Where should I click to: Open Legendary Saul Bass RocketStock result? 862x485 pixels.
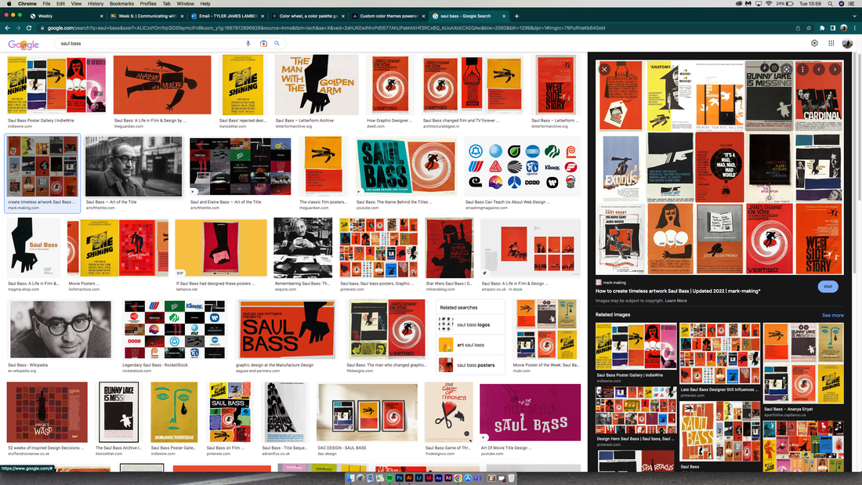pyautogui.click(x=174, y=329)
